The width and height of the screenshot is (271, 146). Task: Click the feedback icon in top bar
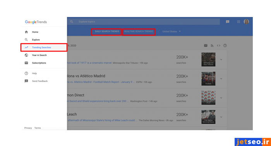coord(228,22)
